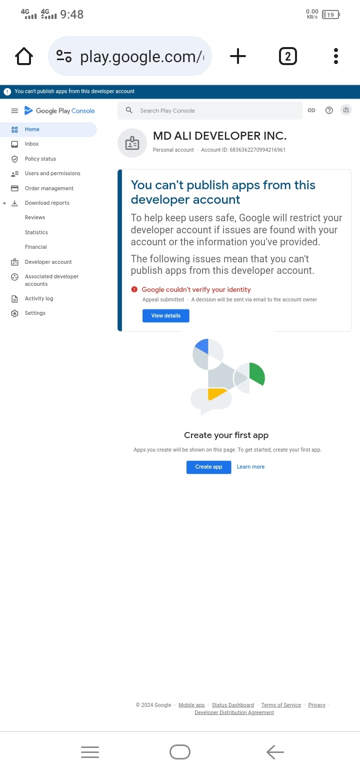Image resolution: width=360 pixels, height=773 pixels.
Task: Tap Android recent apps button
Action: (90, 752)
